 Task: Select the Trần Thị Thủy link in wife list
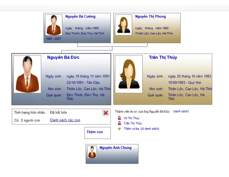pos(133,123)
